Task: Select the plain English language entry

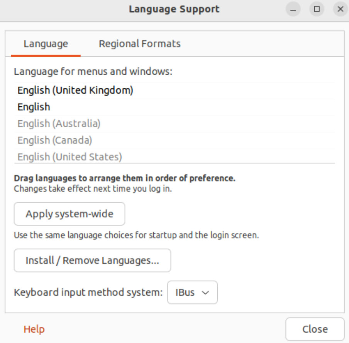Action: (x=34, y=107)
